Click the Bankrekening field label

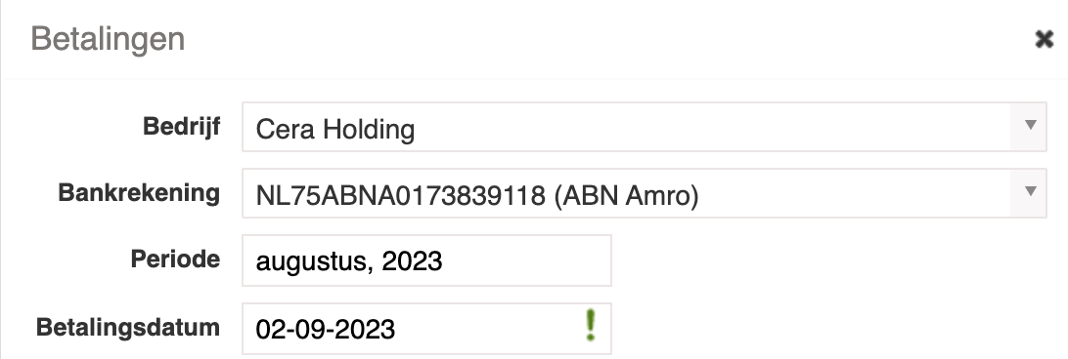pos(139,193)
